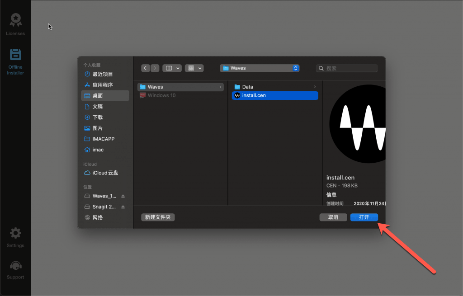Open the Licenses page in sidebar

pos(15,24)
